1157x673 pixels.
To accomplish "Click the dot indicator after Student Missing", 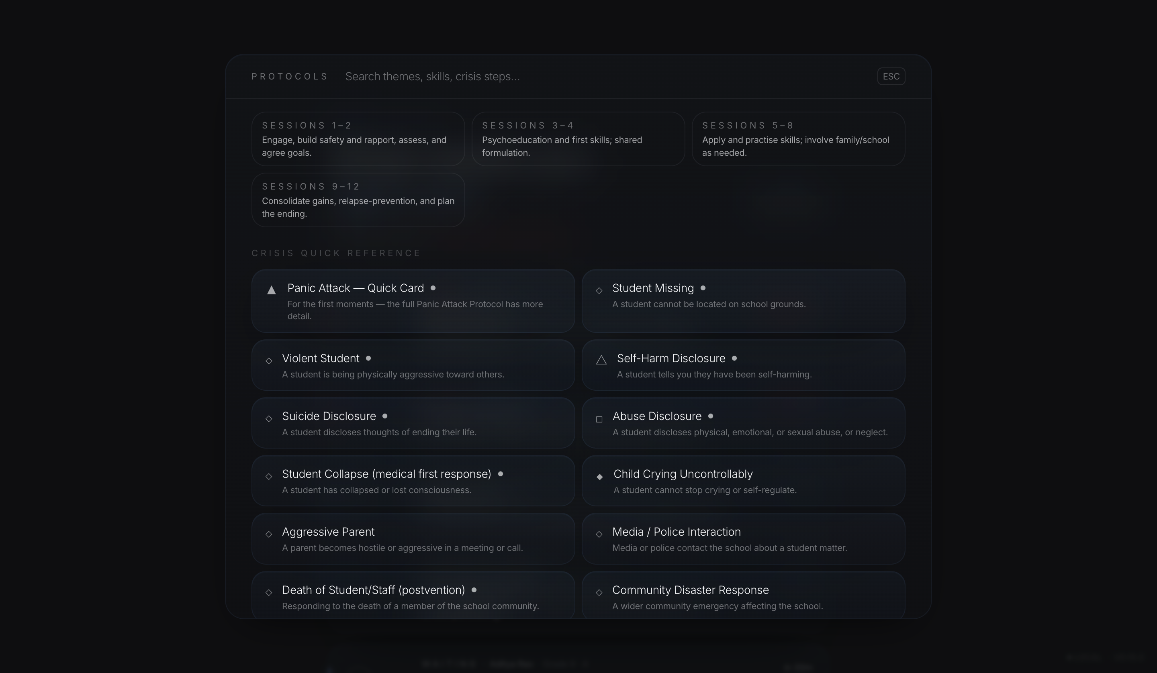I will click(x=703, y=288).
